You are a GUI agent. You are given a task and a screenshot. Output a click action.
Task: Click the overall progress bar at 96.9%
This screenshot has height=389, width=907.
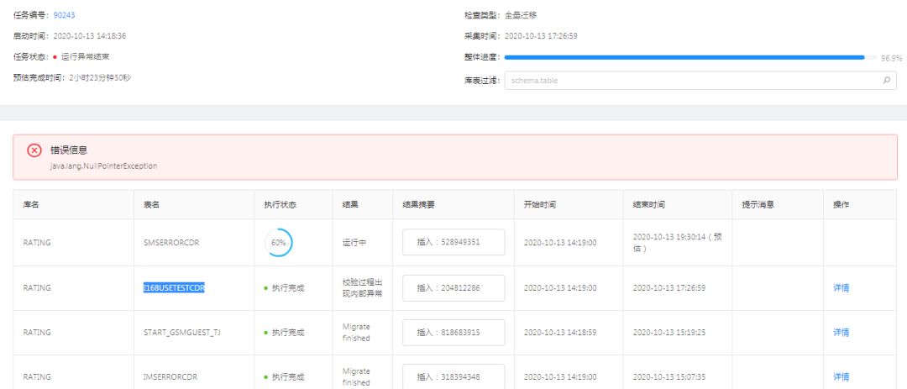pyautogui.click(x=684, y=57)
